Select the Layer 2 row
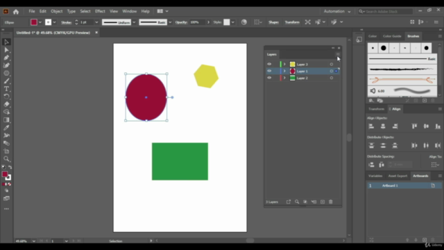 click(x=302, y=78)
